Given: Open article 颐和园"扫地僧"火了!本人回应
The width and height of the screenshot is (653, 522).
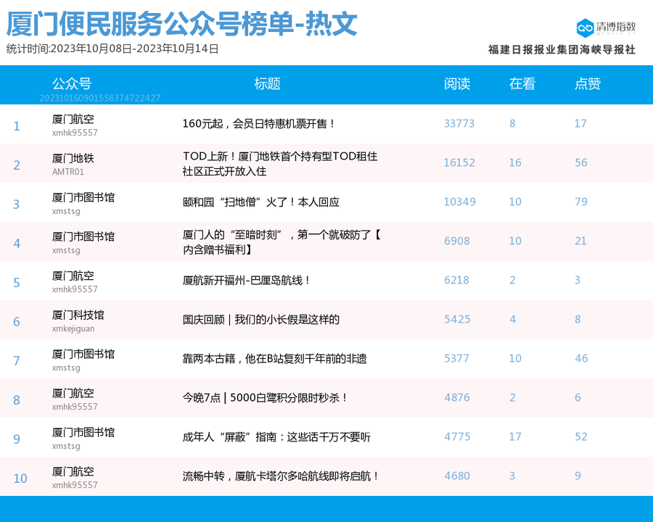Looking at the screenshot, I should point(261,202).
